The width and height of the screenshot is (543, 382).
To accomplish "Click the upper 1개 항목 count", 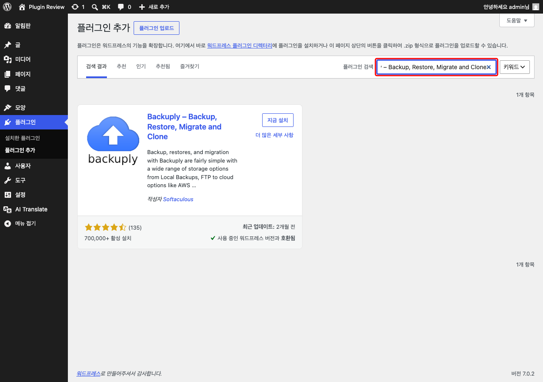I will coord(525,95).
